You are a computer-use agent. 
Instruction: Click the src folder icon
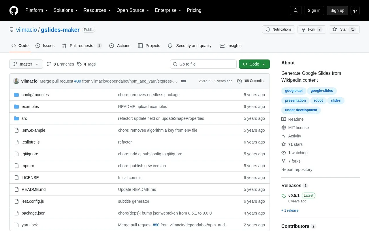16,118
